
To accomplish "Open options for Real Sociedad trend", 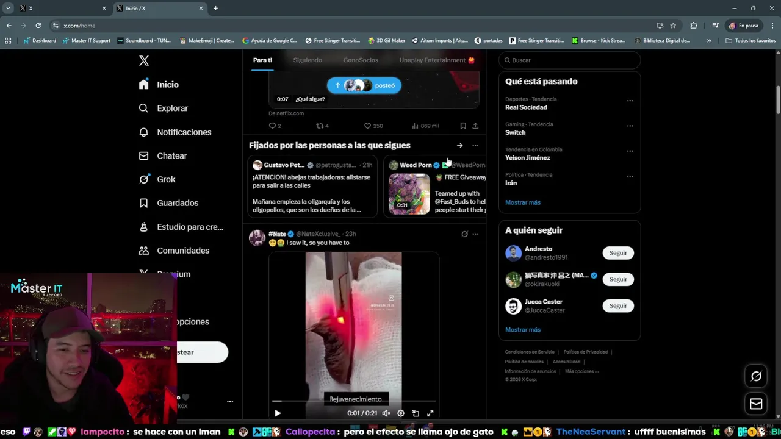I will coord(630,101).
